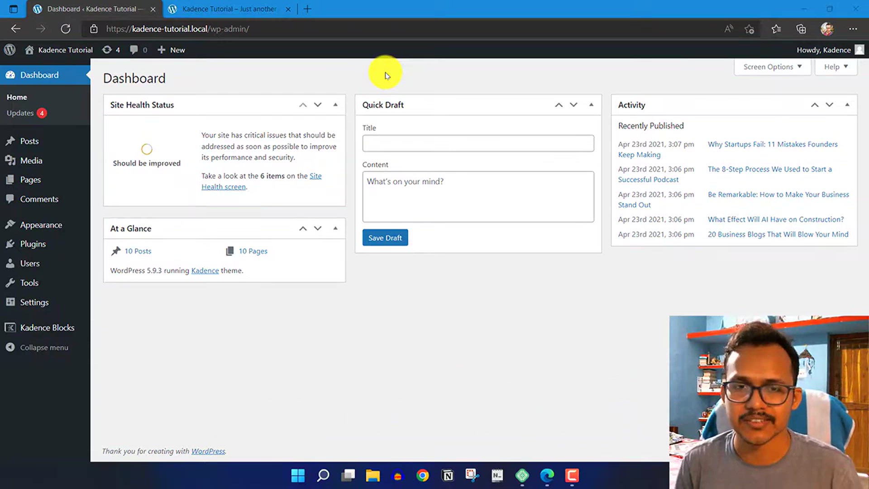This screenshot has height=489, width=869.
Task: Toggle the At a Glance panel
Action: [335, 229]
